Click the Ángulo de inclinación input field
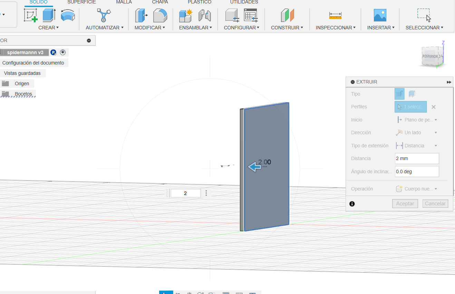The height and width of the screenshot is (294, 455). [417, 171]
